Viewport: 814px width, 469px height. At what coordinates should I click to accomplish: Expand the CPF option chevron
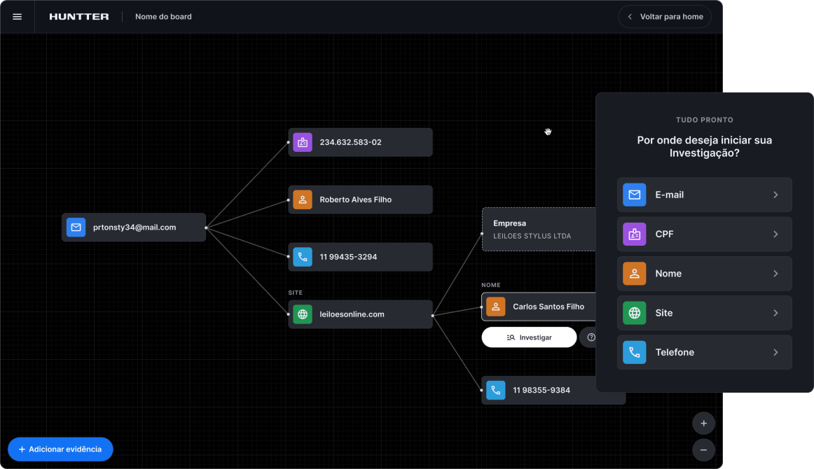775,234
